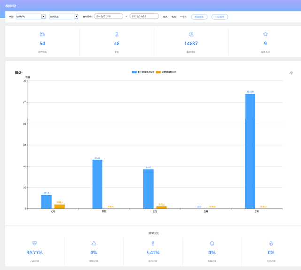Open the 选择机构 institution dropdown
Image resolution: width=301 pixels, height=270 pixels.
[31, 16]
